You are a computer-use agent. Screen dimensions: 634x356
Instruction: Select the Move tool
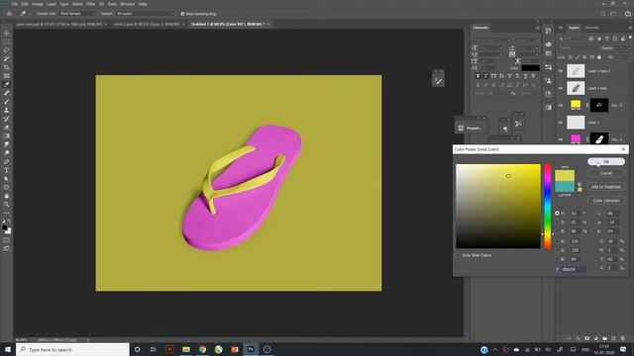[x=7, y=33]
